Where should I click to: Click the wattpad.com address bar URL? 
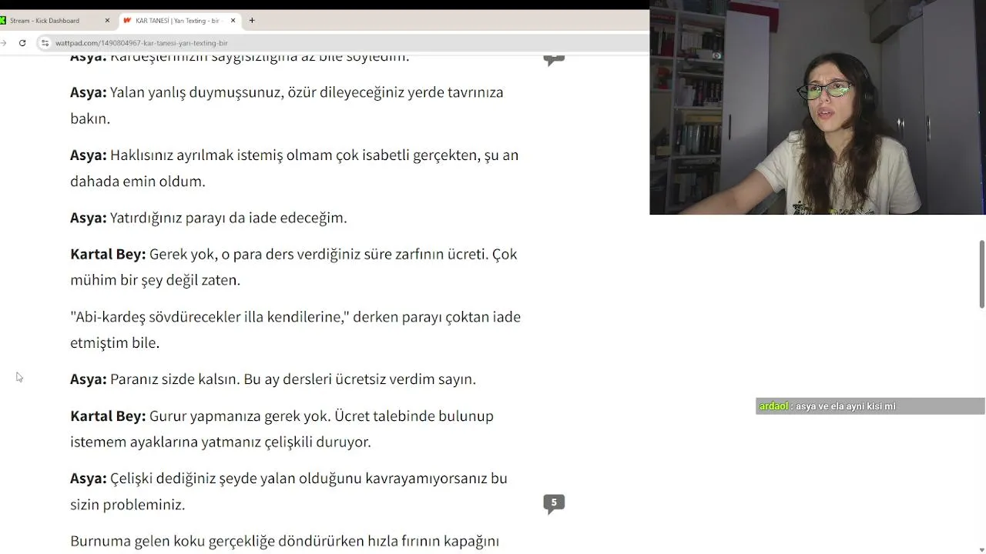pyautogui.click(x=142, y=43)
